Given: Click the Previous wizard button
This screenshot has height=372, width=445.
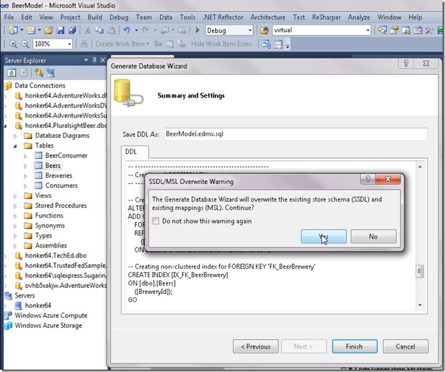Looking at the screenshot, I should pos(256,346).
